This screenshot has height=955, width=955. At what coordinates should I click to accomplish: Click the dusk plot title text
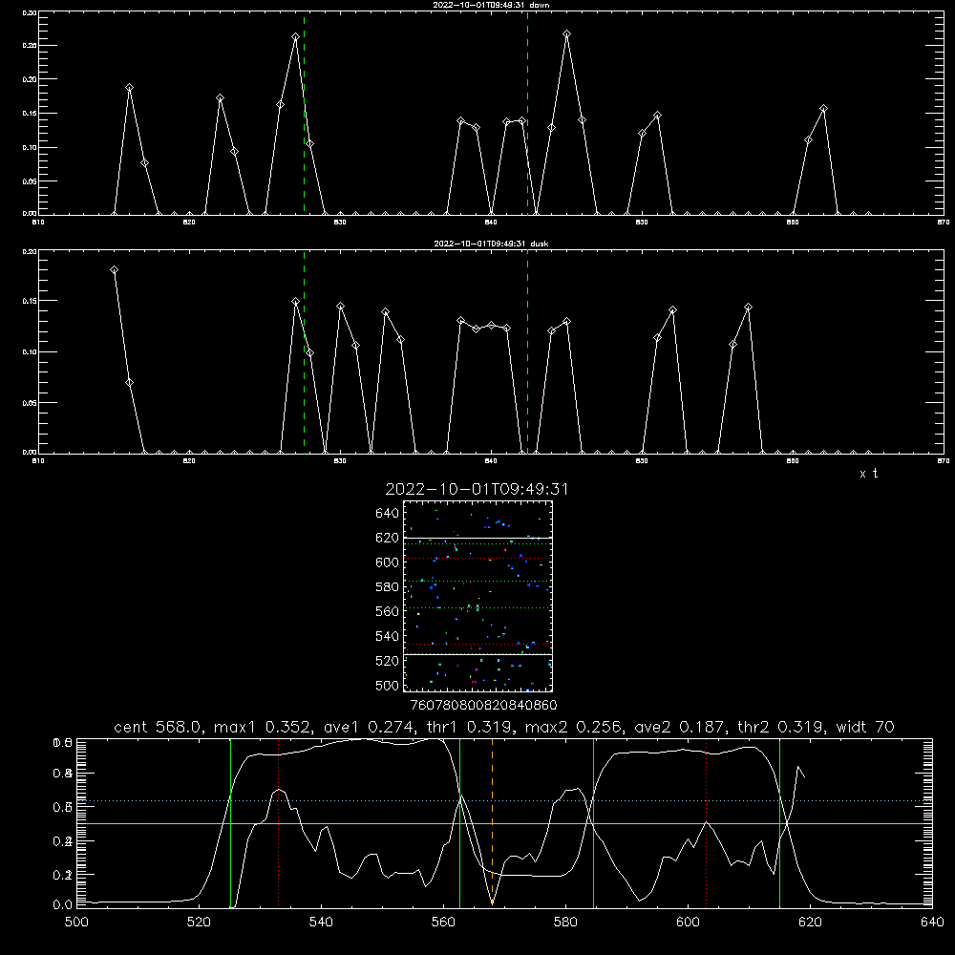point(491,244)
